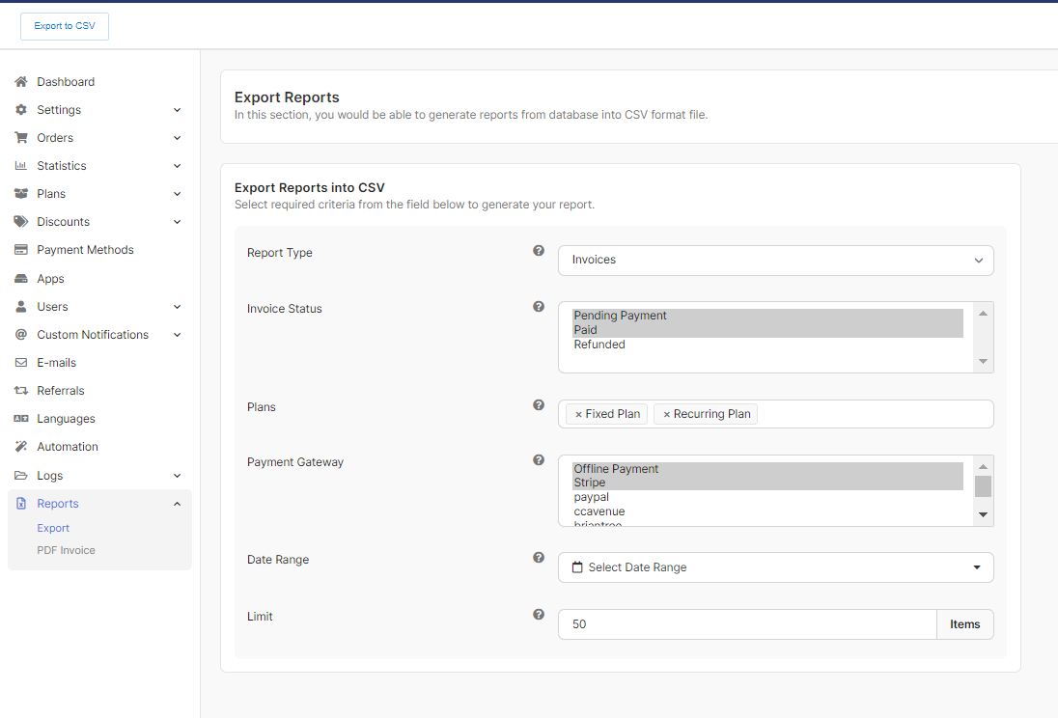
Task: Click the E-mails envelope icon
Action: click(x=21, y=362)
